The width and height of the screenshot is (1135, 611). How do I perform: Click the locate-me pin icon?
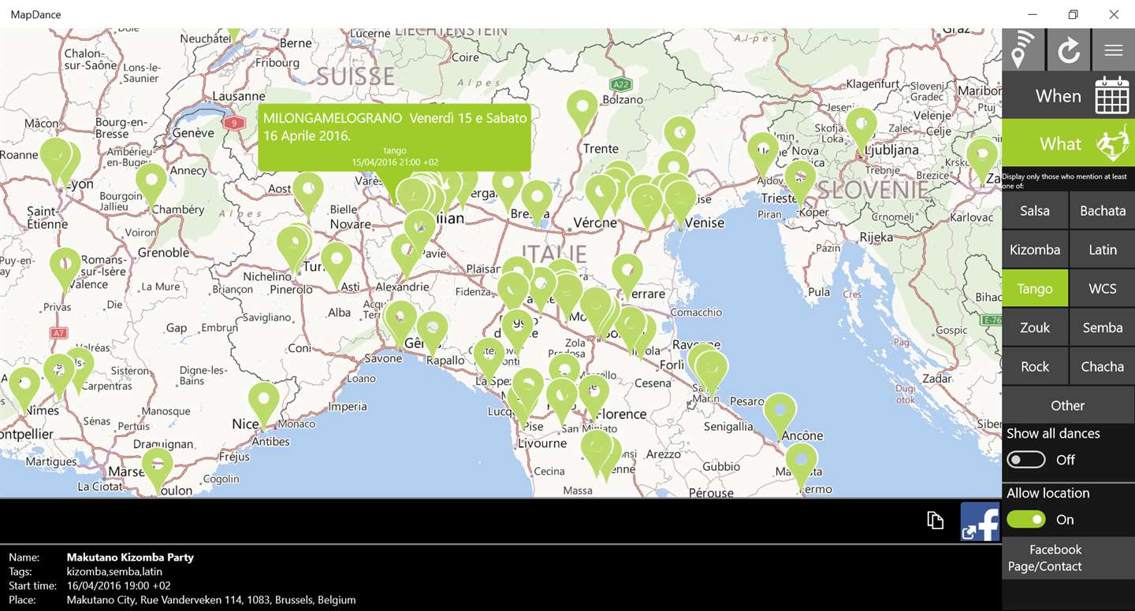coord(1023,50)
